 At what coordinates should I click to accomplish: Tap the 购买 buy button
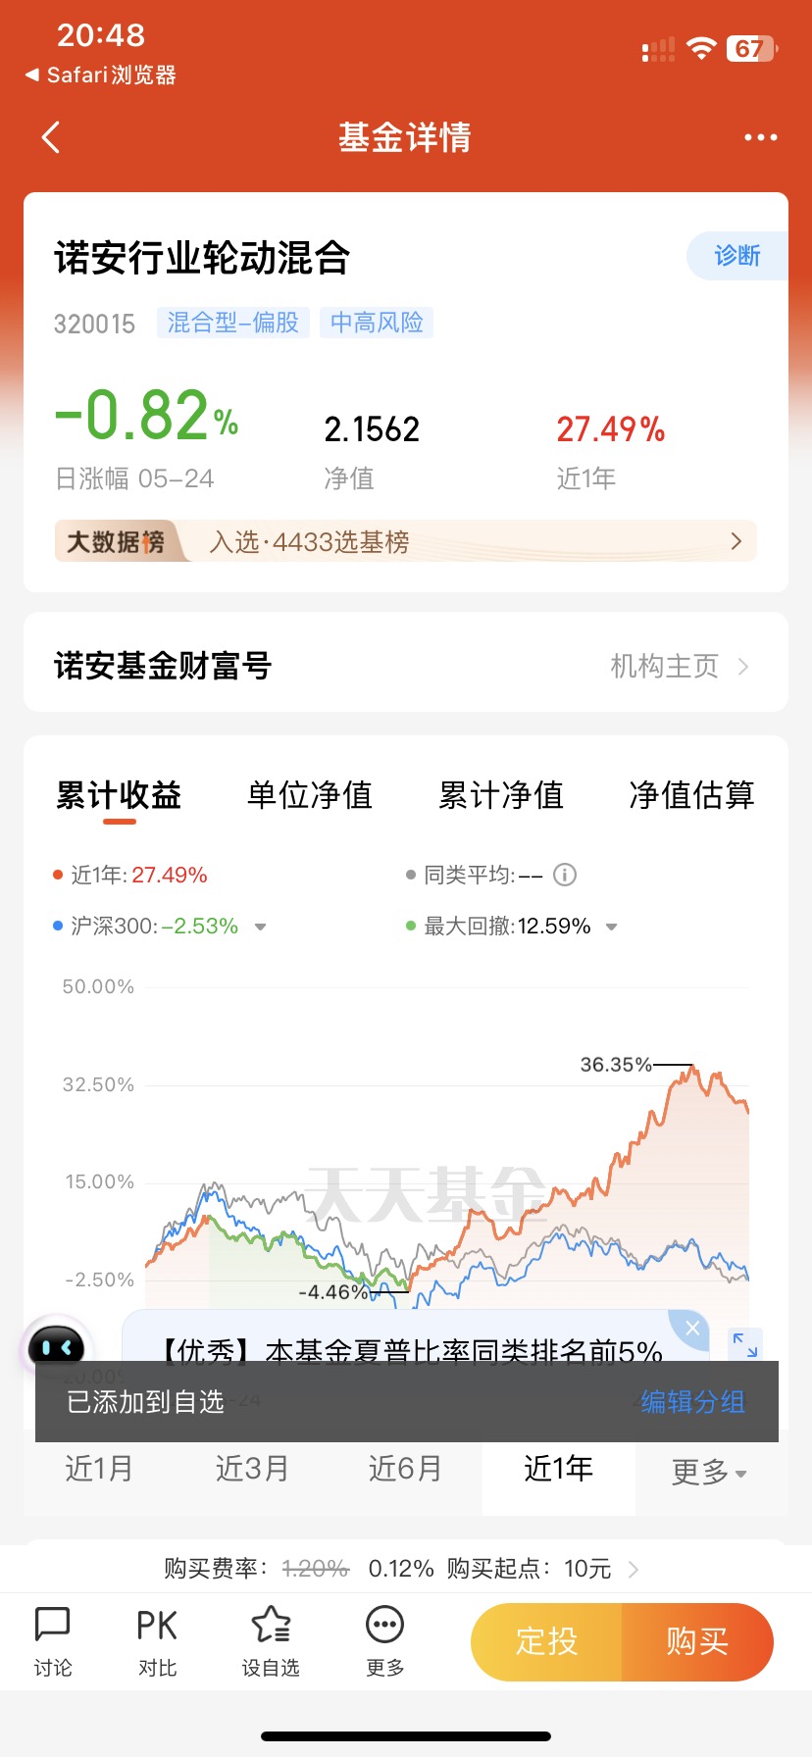pyautogui.click(x=697, y=1641)
